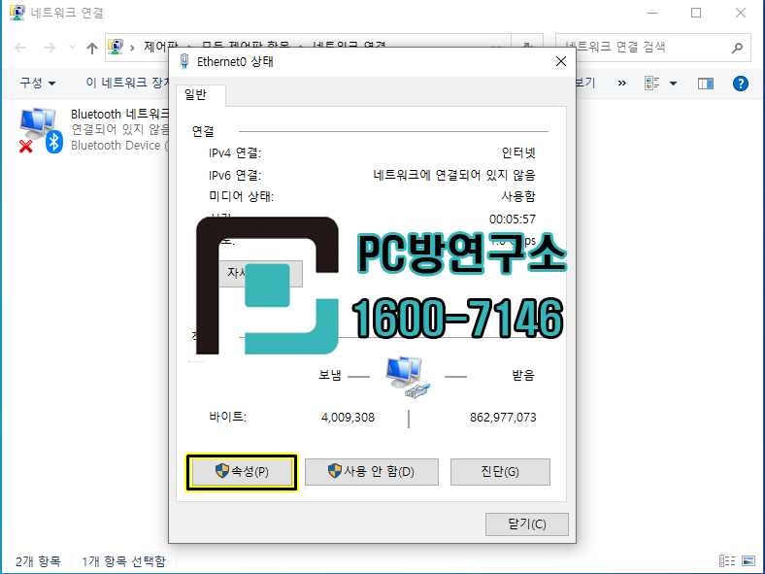Image resolution: width=765 pixels, height=574 pixels.
Task: Click 제어판 in the address breadcrumb
Action: [161, 47]
